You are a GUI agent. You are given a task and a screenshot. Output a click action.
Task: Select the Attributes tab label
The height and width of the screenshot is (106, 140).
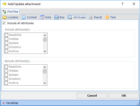click(x=79, y=17)
